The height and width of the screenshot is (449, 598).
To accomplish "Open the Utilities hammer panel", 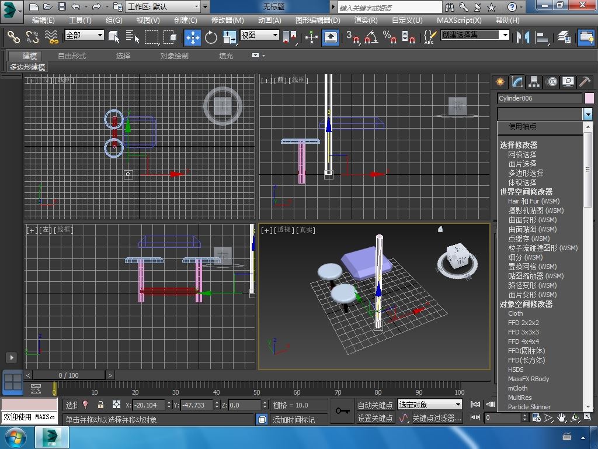I will coord(585,82).
